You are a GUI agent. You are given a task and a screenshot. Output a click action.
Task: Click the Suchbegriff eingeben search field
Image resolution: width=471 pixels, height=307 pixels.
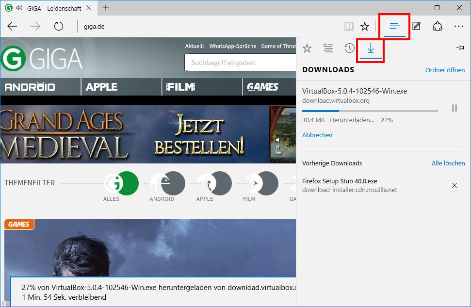tap(240, 63)
